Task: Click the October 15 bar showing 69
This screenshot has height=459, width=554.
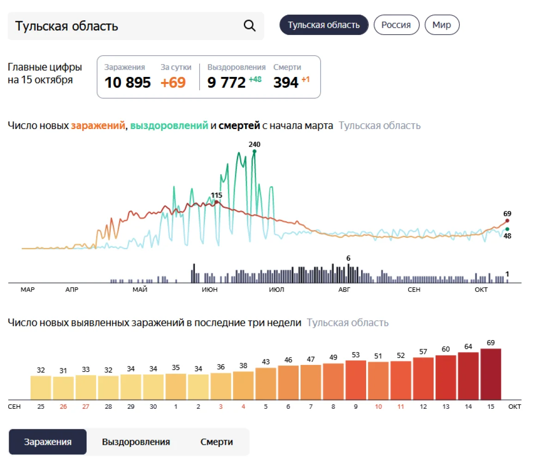Action: click(491, 374)
